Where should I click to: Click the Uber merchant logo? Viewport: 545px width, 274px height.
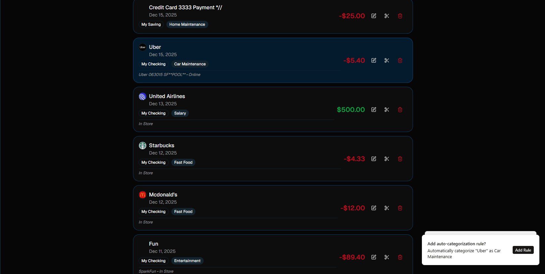coord(142,47)
